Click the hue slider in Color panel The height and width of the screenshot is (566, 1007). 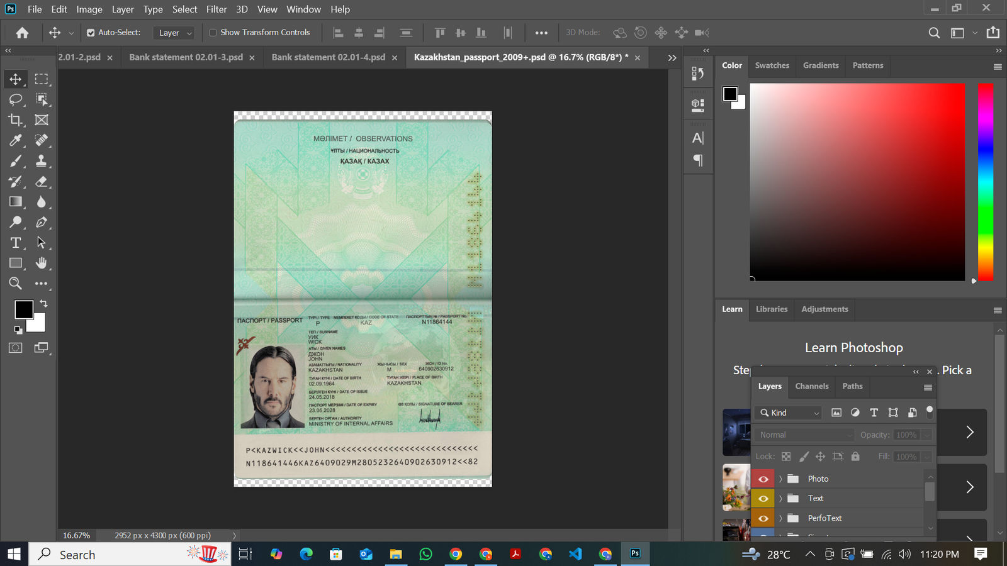(x=986, y=182)
